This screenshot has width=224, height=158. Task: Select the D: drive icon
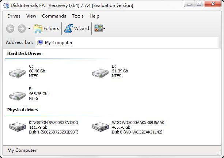coord(100,73)
